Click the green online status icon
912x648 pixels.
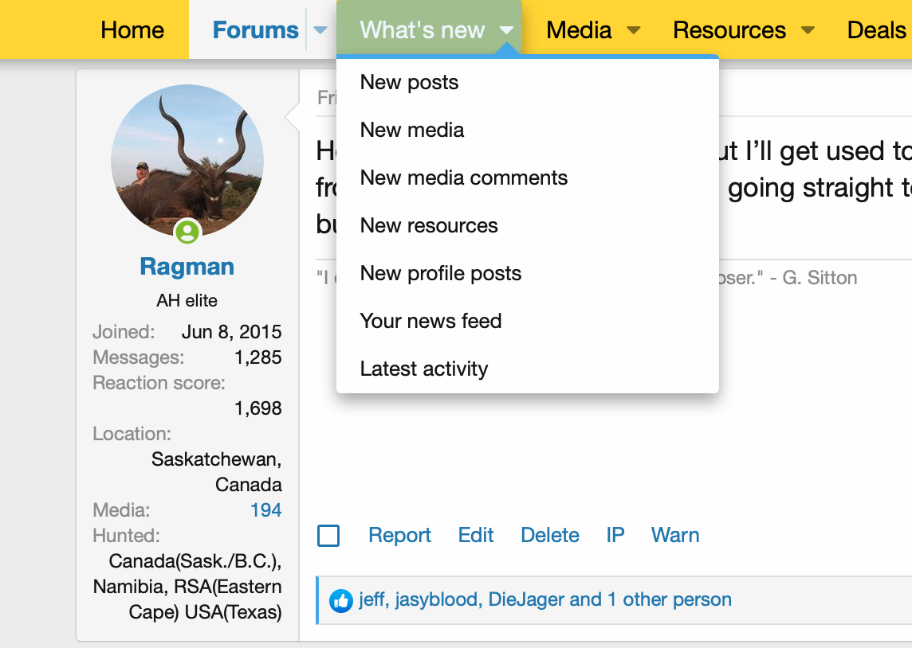click(x=187, y=232)
